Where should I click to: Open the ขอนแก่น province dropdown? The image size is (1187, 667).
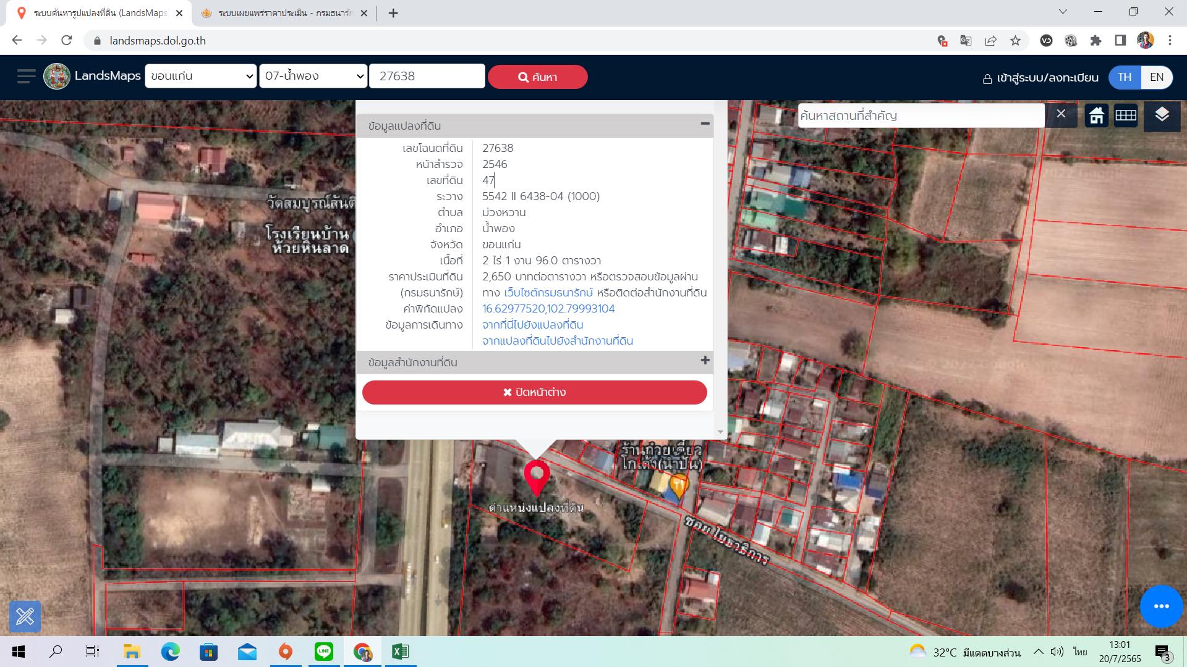pyautogui.click(x=201, y=76)
